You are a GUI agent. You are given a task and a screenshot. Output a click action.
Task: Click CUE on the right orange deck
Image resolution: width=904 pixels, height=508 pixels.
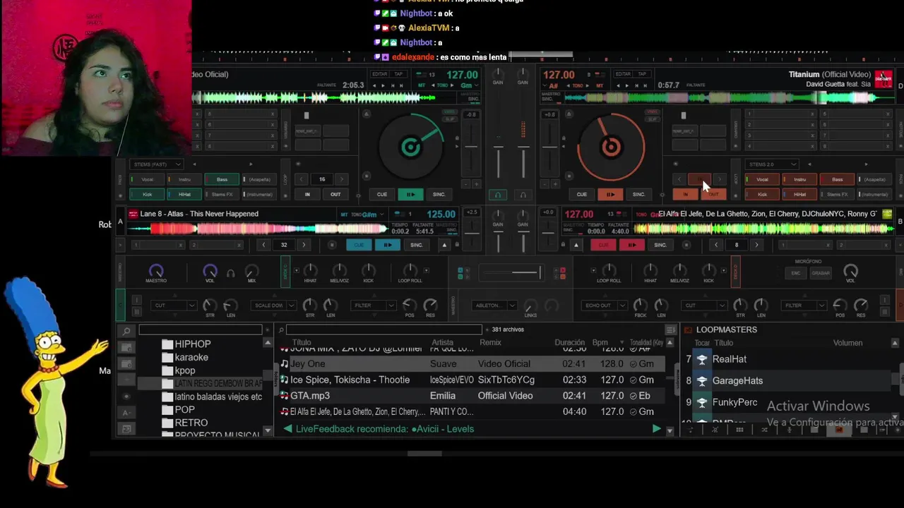pyautogui.click(x=581, y=194)
